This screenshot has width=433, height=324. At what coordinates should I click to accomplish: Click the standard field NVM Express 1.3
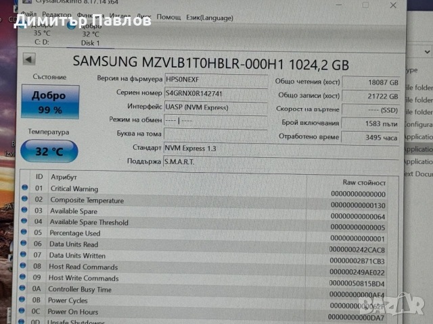point(281,148)
